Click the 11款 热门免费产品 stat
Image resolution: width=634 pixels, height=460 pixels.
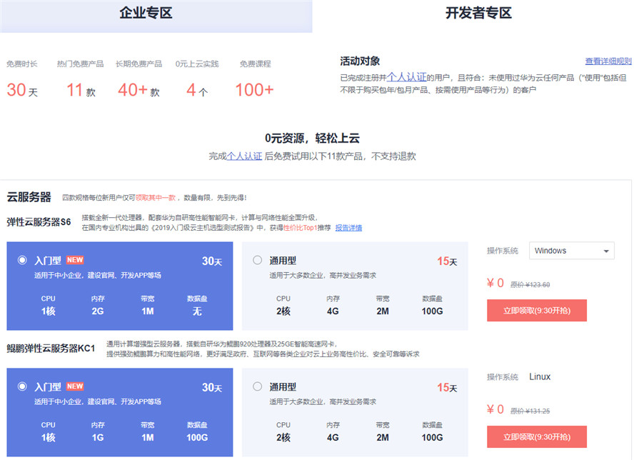pyautogui.click(x=81, y=91)
